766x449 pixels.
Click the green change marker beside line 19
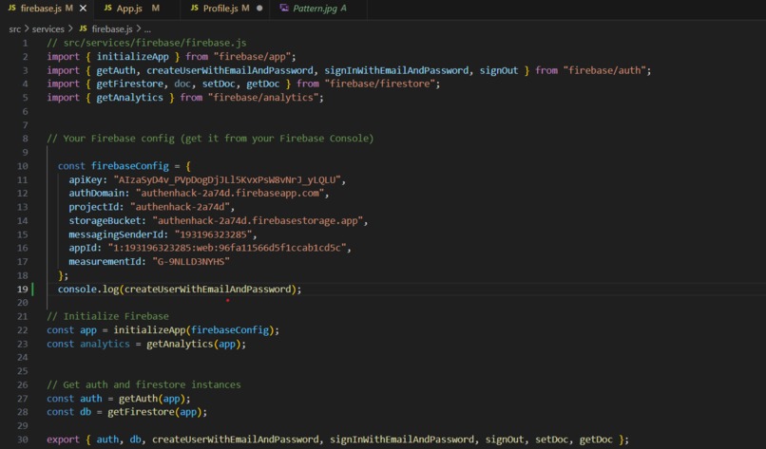(32, 289)
